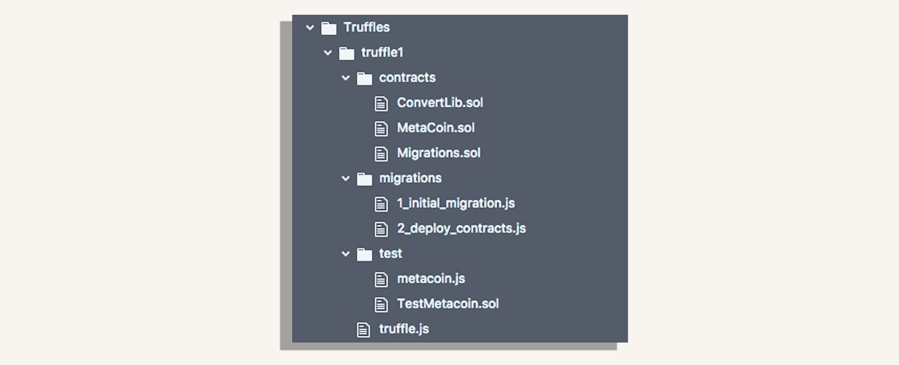Viewport: 899px width, 365px height.
Task: Click the ConvertLib.sol file icon
Action: (381, 103)
